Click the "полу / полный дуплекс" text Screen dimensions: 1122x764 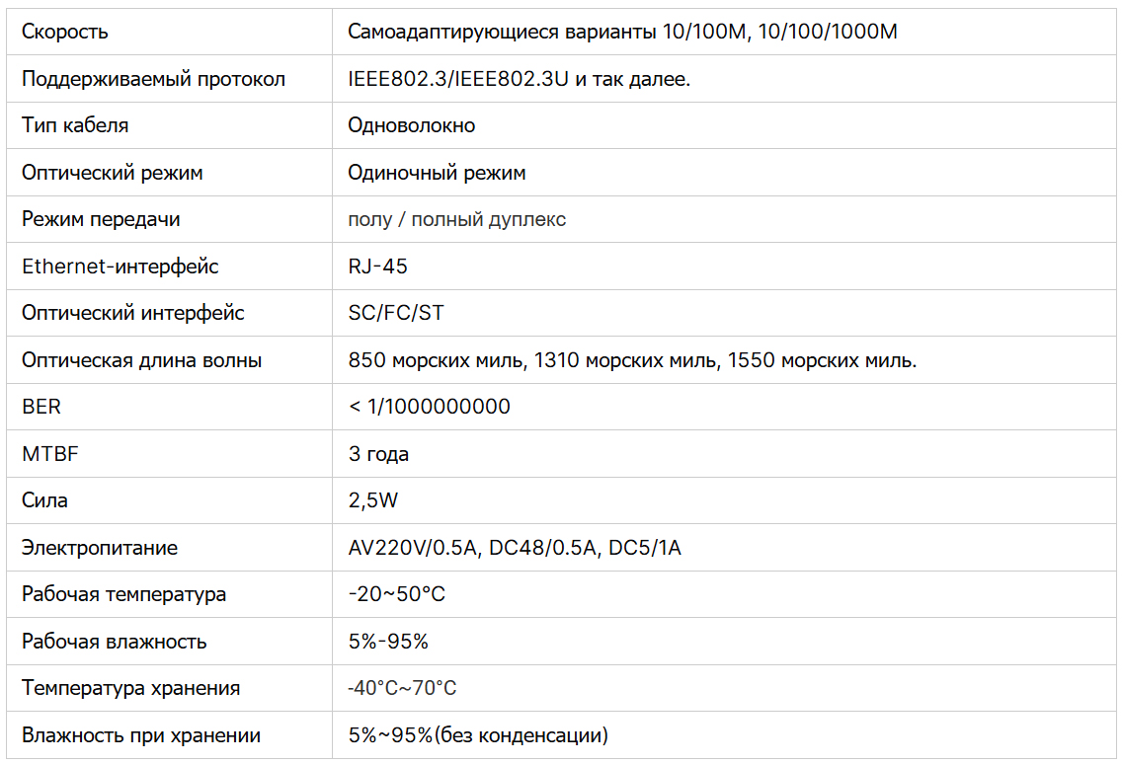(x=456, y=219)
